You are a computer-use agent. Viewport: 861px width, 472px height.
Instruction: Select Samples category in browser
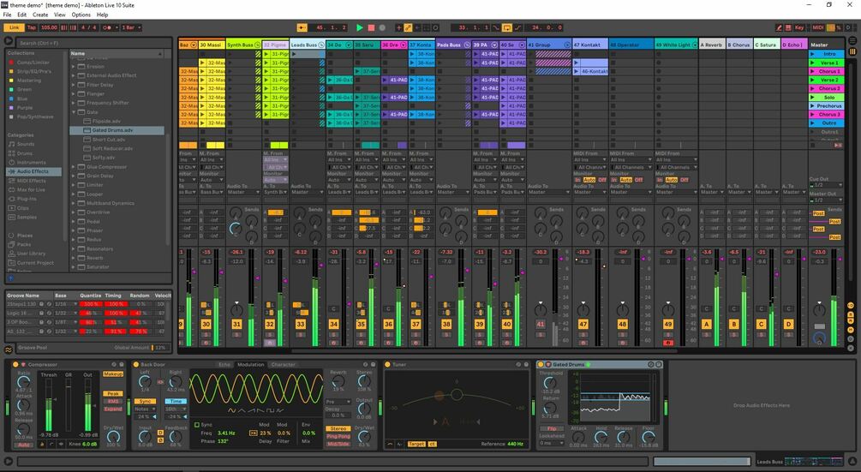tap(27, 218)
